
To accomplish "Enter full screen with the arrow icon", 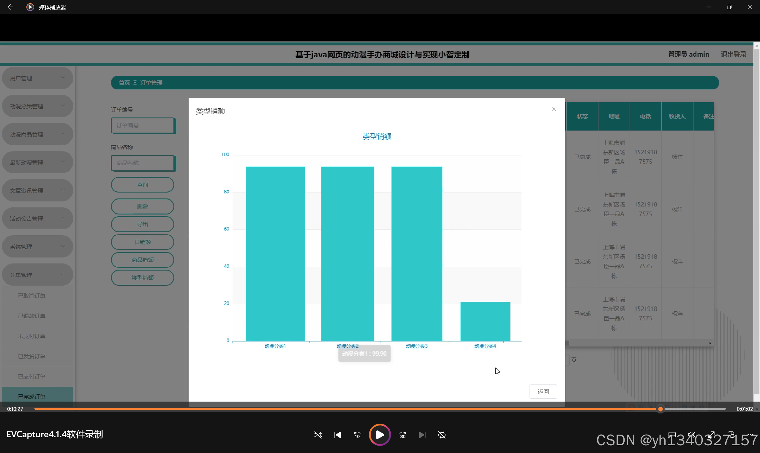I will (x=712, y=434).
